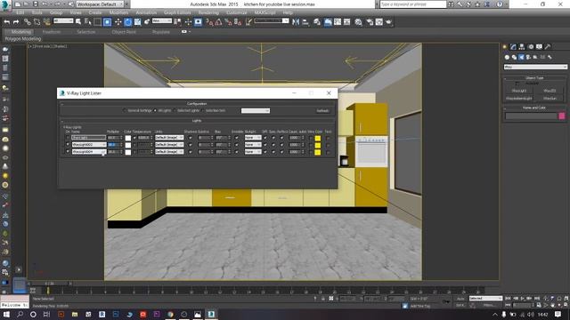570x320 pixels.
Task: Open the Display command panel tab
Action: [539, 47]
